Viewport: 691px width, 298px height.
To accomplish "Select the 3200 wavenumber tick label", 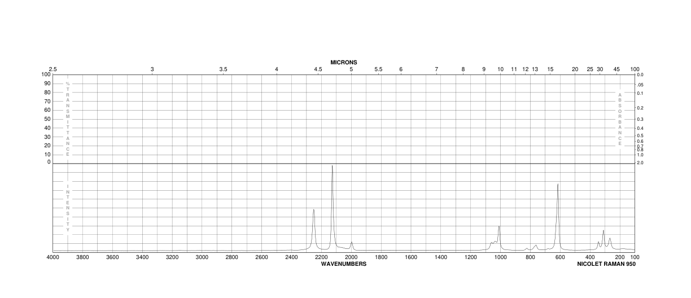I will (172, 257).
